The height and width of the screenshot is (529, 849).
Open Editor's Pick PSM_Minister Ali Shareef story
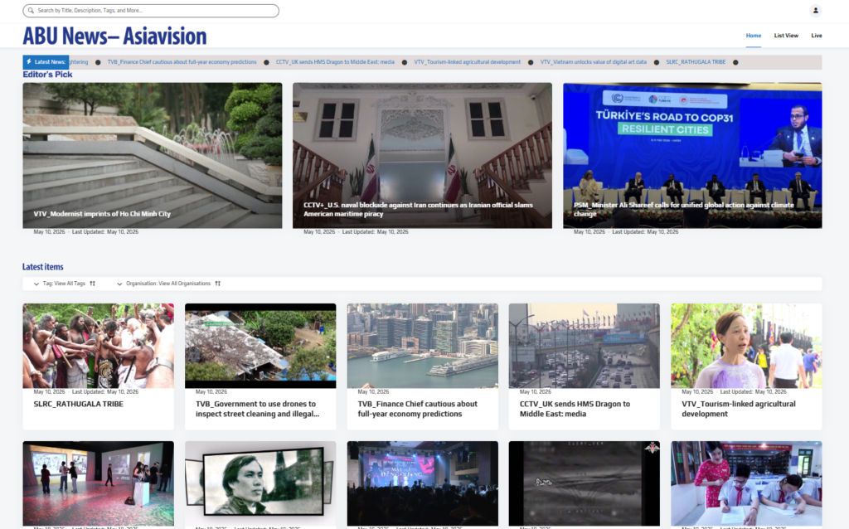click(x=692, y=155)
